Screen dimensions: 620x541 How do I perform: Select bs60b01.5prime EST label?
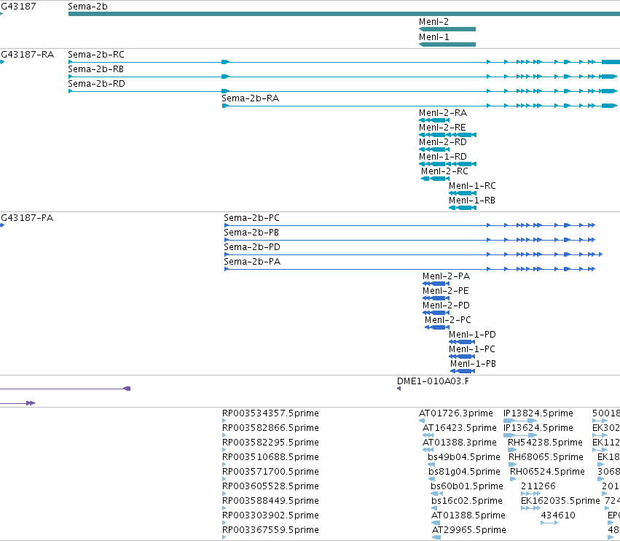point(467,486)
